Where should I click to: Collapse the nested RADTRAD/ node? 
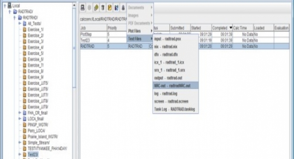coord(15,18)
